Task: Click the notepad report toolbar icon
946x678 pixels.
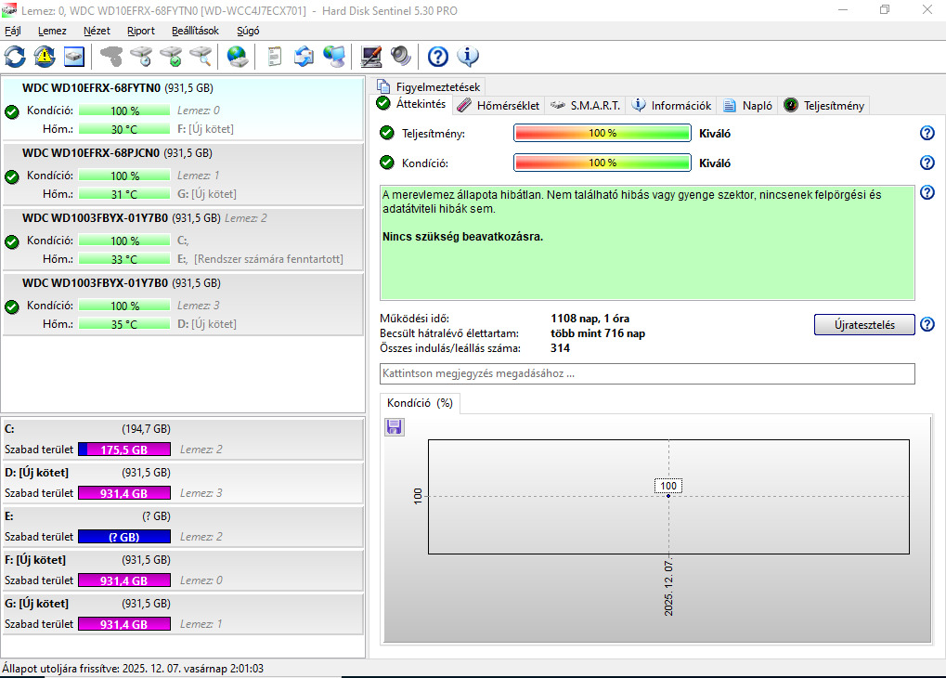Action: pos(275,57)
